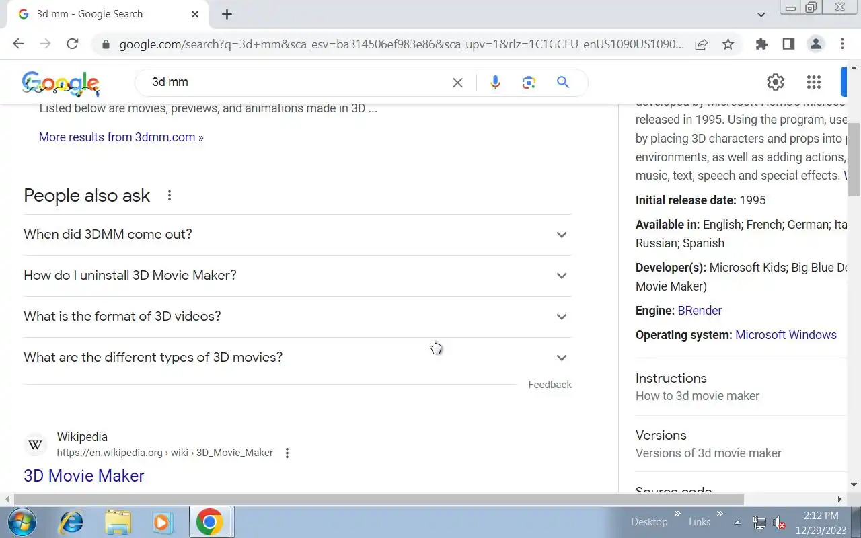
Task: Click the address bar URL
Action: [x=402, y=45]
